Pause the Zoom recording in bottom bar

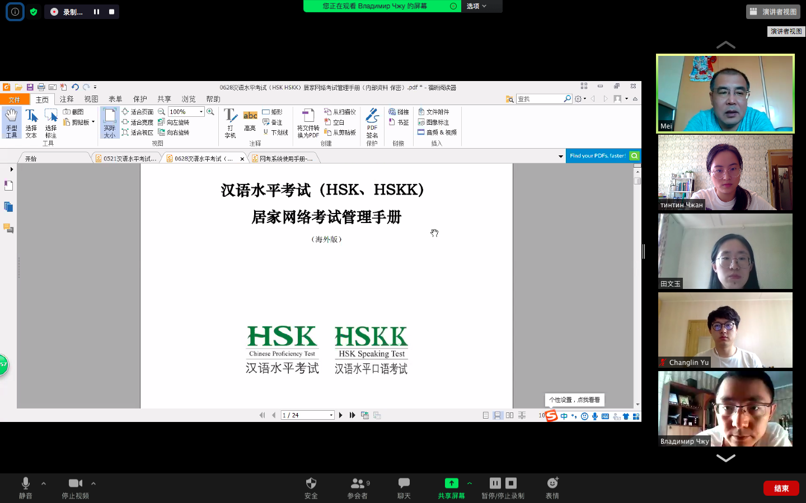(495, 483)
